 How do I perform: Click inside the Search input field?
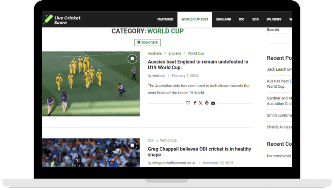281,38
